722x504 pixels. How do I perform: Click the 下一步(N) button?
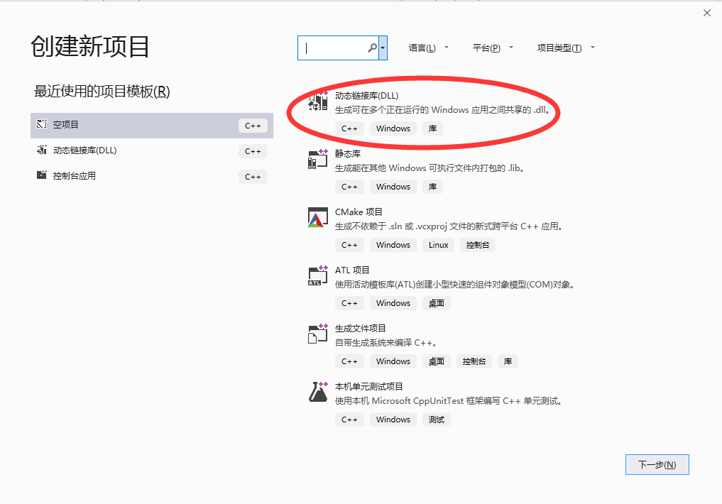point(657,464)
